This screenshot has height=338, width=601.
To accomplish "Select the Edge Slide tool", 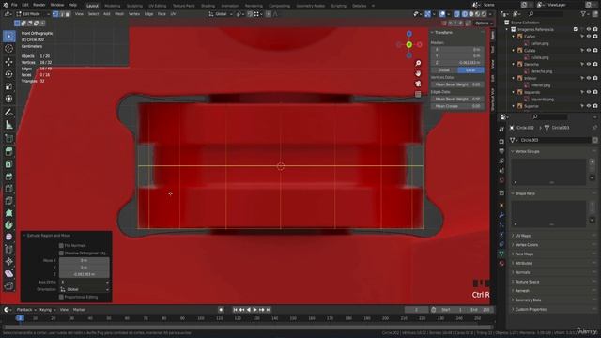I will point(8,250).
